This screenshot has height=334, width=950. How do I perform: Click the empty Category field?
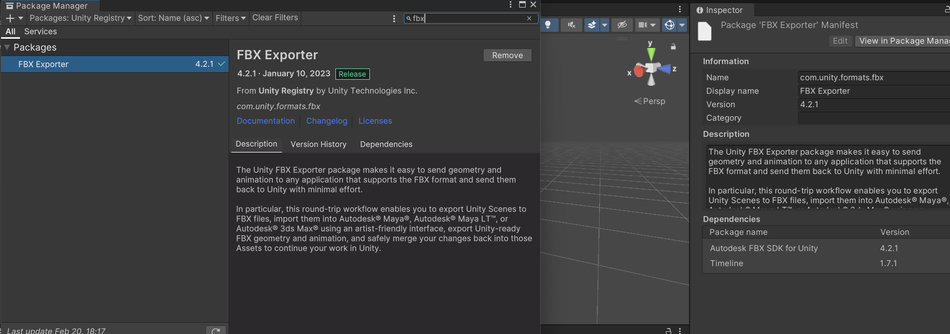click(x=874, y=118)
